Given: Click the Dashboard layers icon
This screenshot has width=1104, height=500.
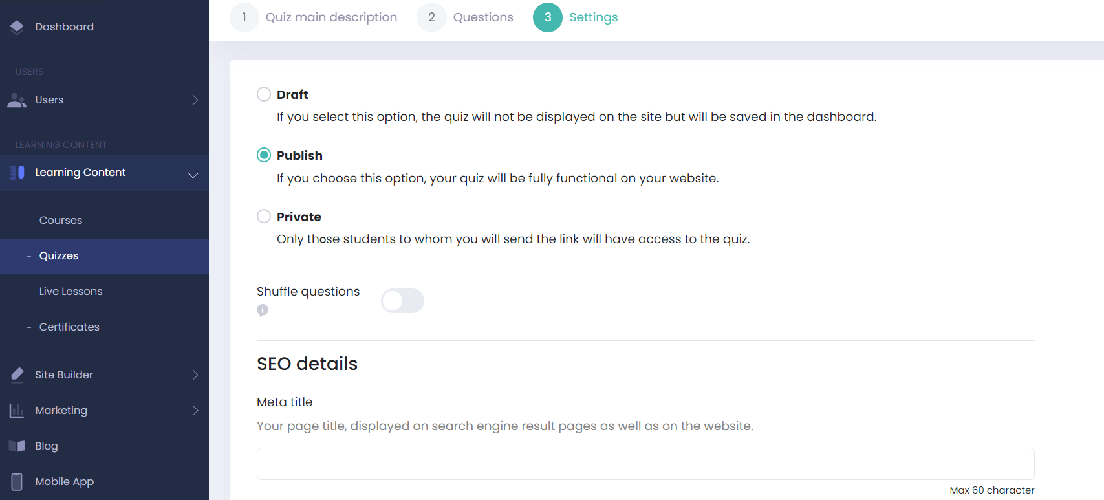Looking at the screenshot, I should pyautogui.click(x=17, y=27).
